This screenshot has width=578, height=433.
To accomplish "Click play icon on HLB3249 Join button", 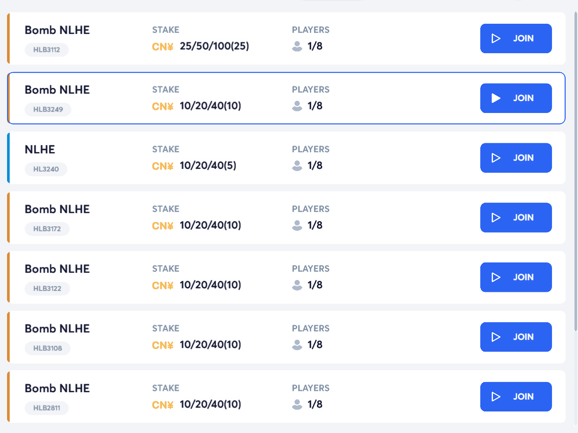I will coord(496,98).
